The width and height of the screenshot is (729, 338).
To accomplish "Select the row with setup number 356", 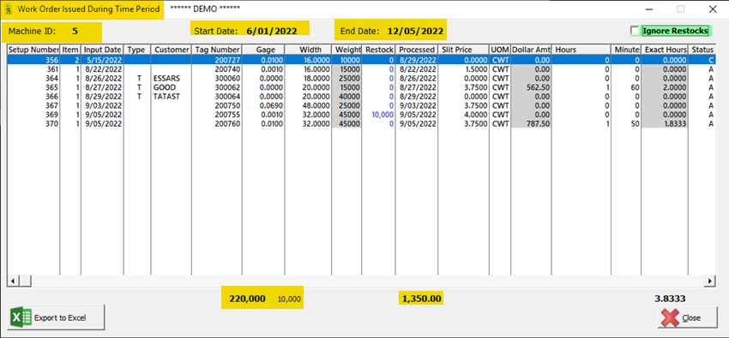I will [361, 59].
